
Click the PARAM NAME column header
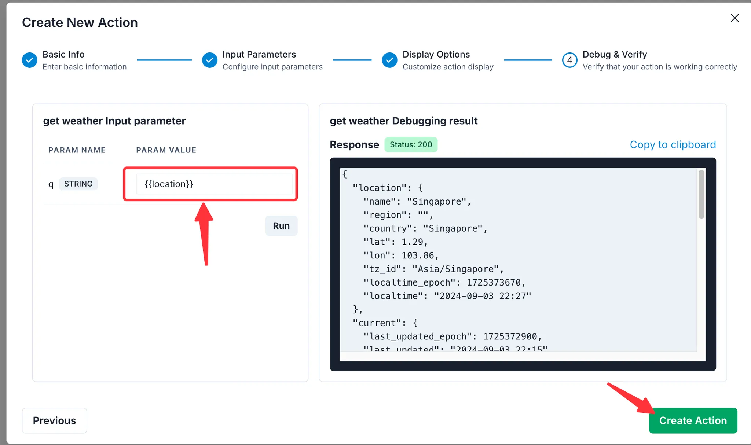[x=77, y=150]
